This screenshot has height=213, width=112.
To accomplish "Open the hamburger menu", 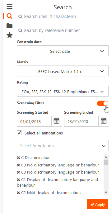I will [9, 7].
